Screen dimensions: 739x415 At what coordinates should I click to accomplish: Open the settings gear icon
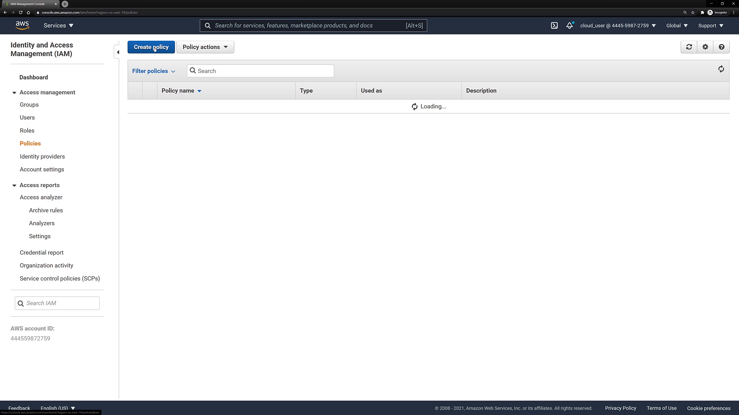click(705, 47)
